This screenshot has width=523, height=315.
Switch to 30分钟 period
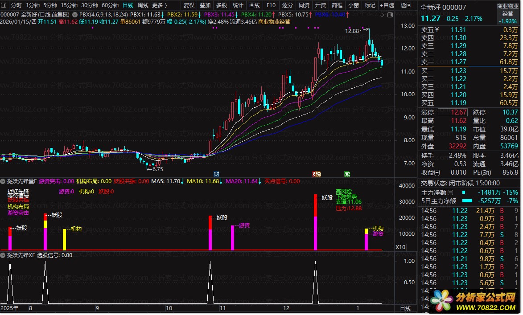(89, 5)
